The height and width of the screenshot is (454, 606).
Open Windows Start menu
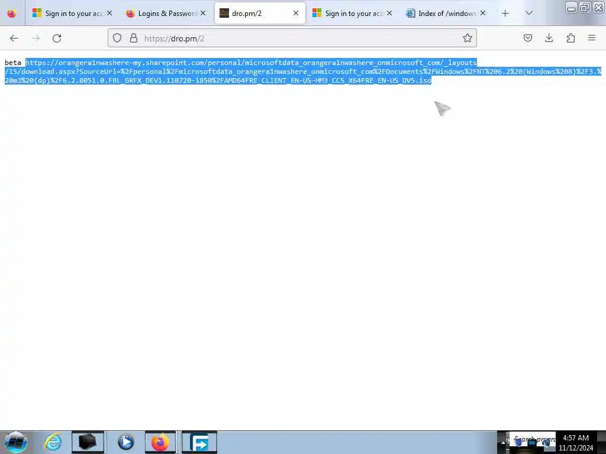coord(15,442)
